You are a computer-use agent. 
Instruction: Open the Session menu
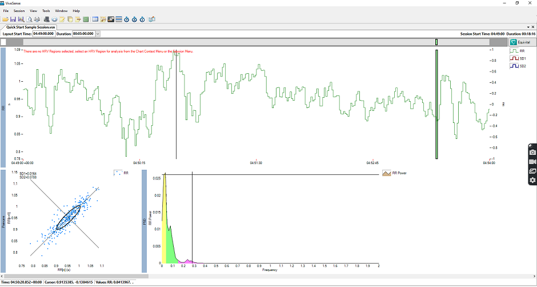[19, 11]
